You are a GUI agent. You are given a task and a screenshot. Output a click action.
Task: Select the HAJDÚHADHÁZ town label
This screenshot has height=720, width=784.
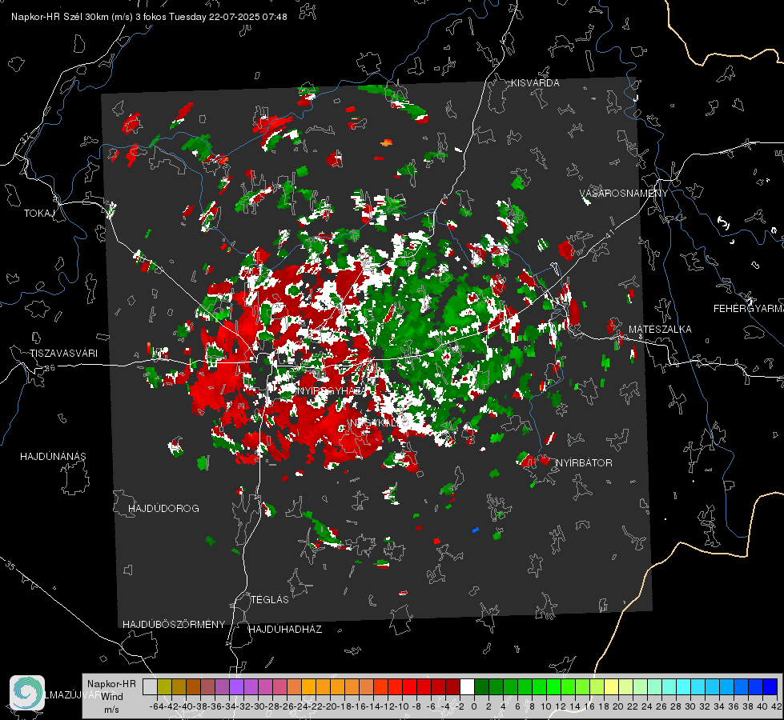(285, 630)
